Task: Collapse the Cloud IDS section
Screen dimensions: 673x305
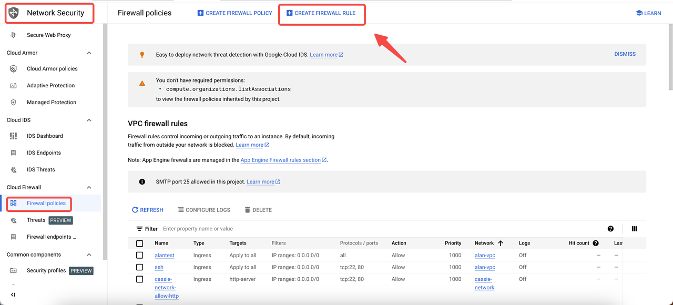Action: (89, 120)
